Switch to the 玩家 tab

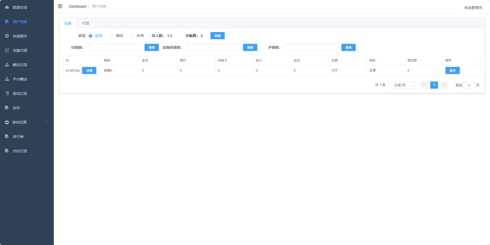68,23
